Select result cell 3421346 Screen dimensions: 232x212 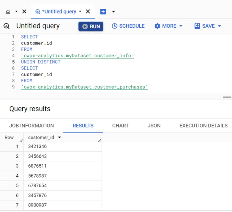62,146
